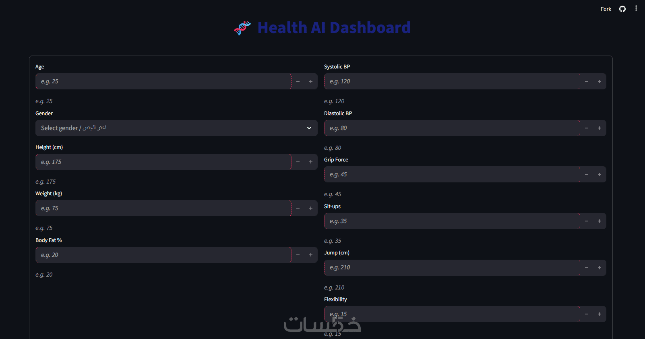645x339 pixels.
Task: Decrement the Diastolic BP value
Action: tap(587, 128)
